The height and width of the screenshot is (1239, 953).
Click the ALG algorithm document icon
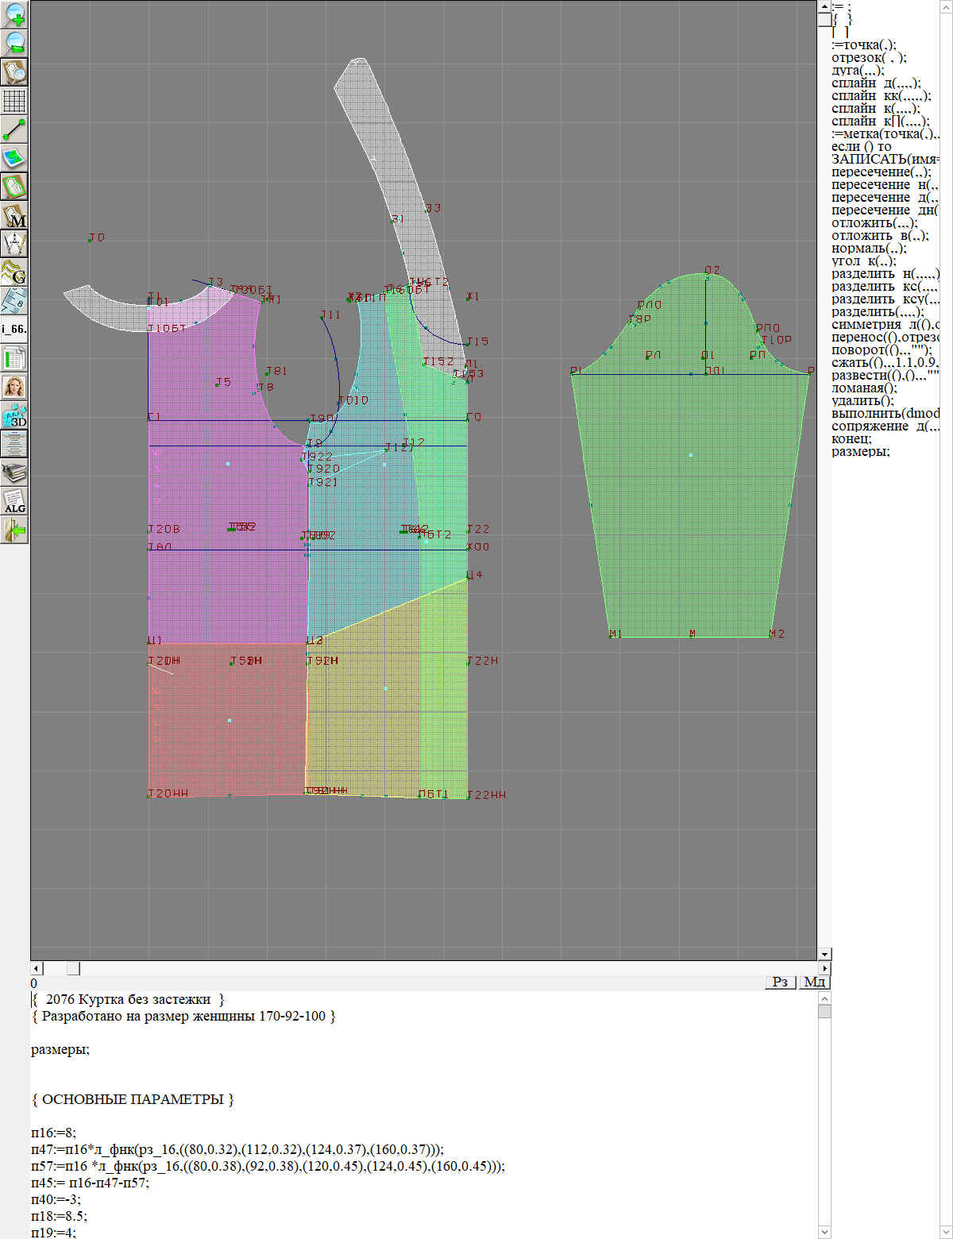[x=14, y=500]
